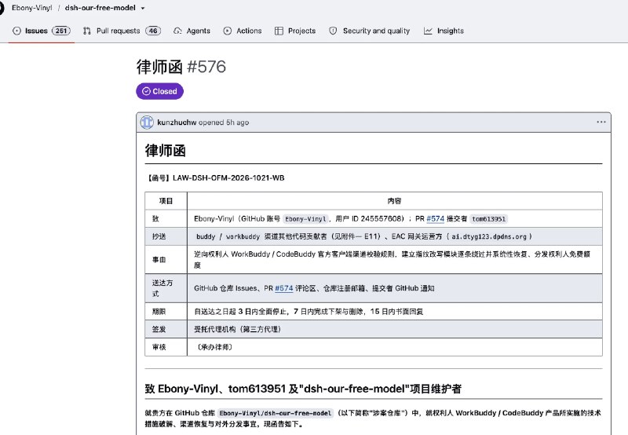Click the 事由 row label
This screenshot has width=628, height=435.
point(159,260)
